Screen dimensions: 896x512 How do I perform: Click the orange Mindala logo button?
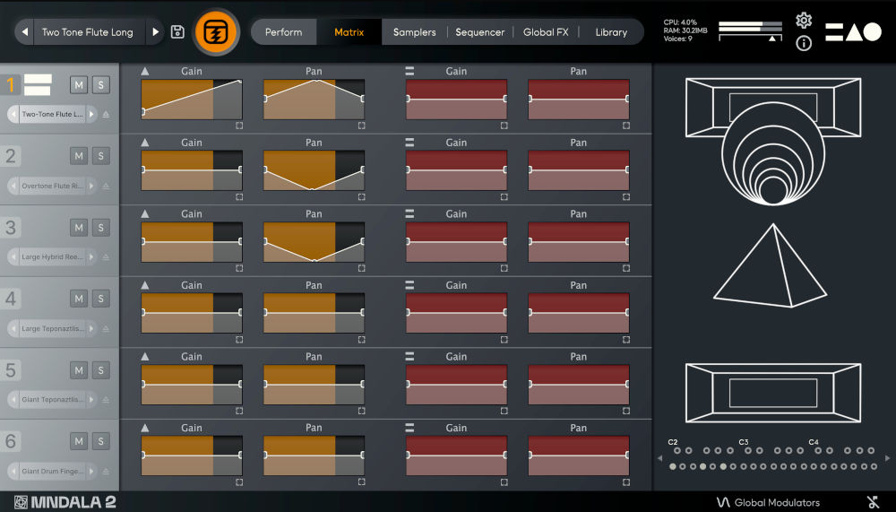[x=217, y=32]
